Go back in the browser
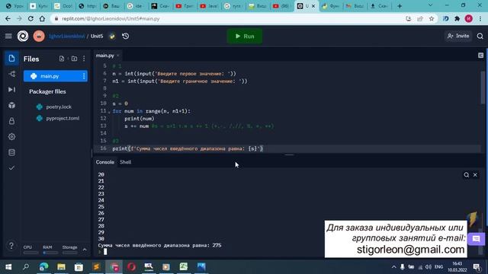This screenshot has height=274, width=488. pos(8,18)
